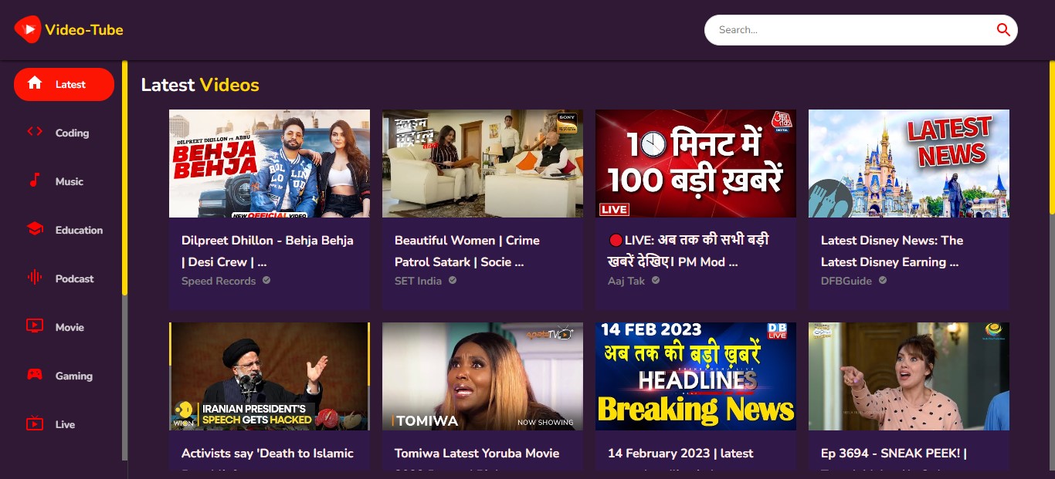
Task: Open the LIVE Aaj Tak video title
Action: click(x=688, y=251)
